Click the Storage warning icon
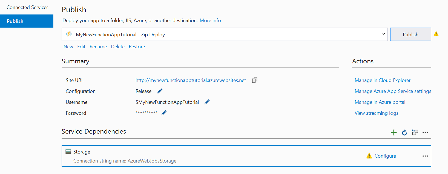Screen dimensions: 448x174 (369, 156)
